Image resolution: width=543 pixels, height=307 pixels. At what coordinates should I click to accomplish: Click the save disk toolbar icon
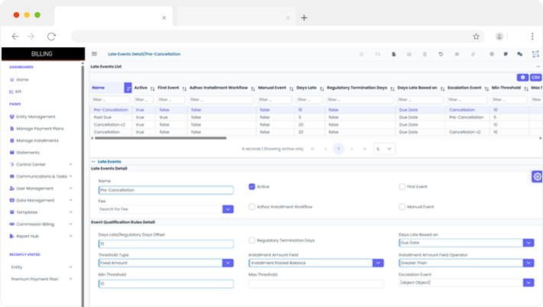pos(409,54)
